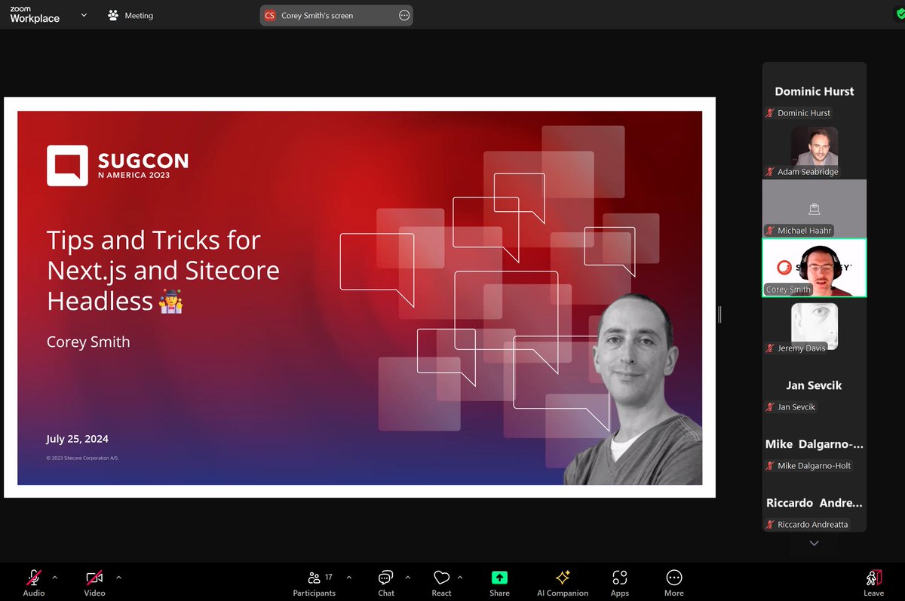
Task: Open Corey Smith's screen options ellipsis
Action: click(404, 15)
